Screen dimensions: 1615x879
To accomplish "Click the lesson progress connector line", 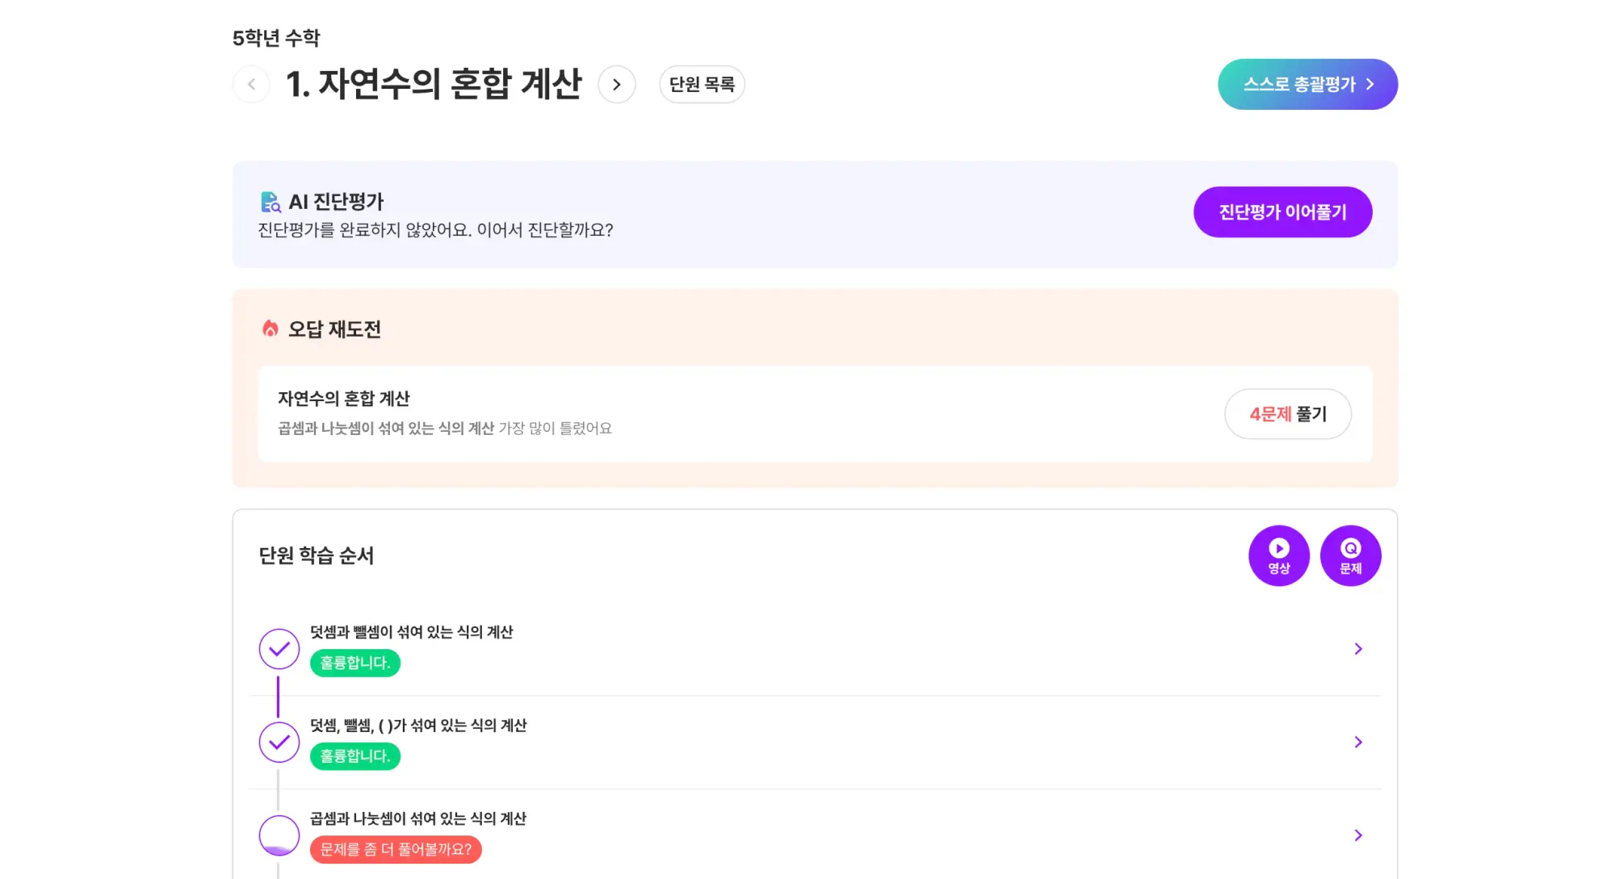I will click(x=279, y=695).
